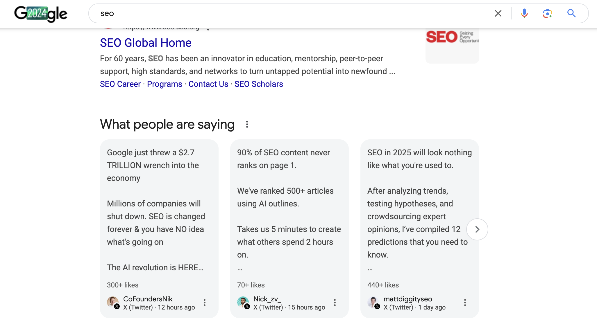Viewport: 597px width, 331px height.
Task: Open options menu on mattdiggityseo's post
Action: 465,303
